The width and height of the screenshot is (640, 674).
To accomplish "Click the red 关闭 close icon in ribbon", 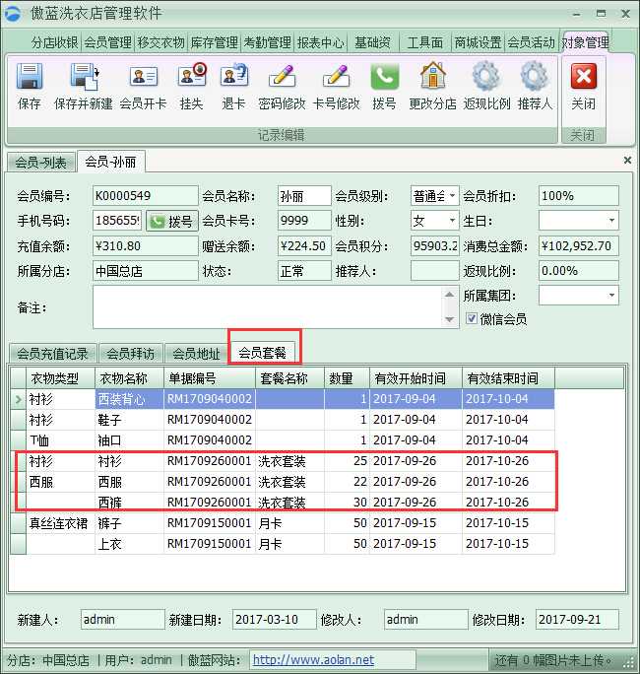I will pyautogui.click(x=583, y=78).
